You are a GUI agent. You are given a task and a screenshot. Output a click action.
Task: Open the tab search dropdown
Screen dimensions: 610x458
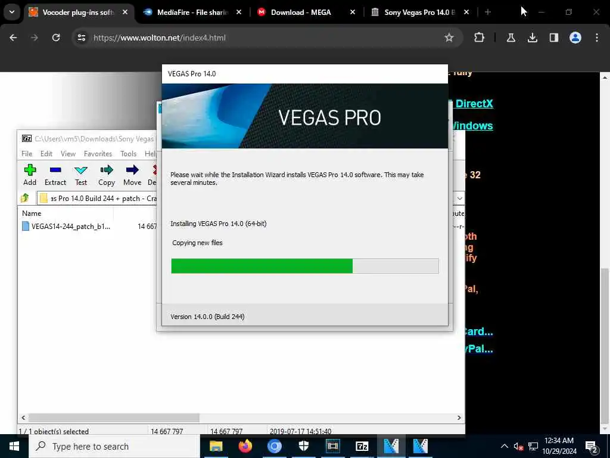coord(12,12)
